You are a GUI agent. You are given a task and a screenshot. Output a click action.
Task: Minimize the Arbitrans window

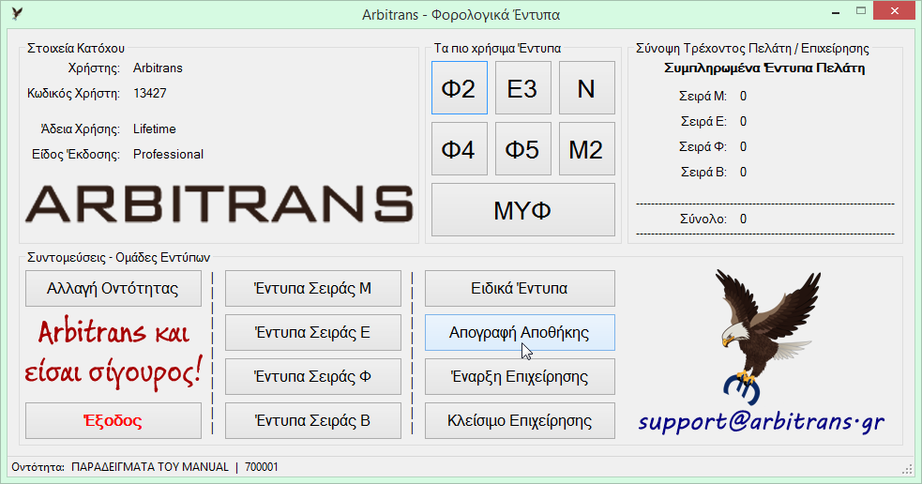click(x=836, y=12)
